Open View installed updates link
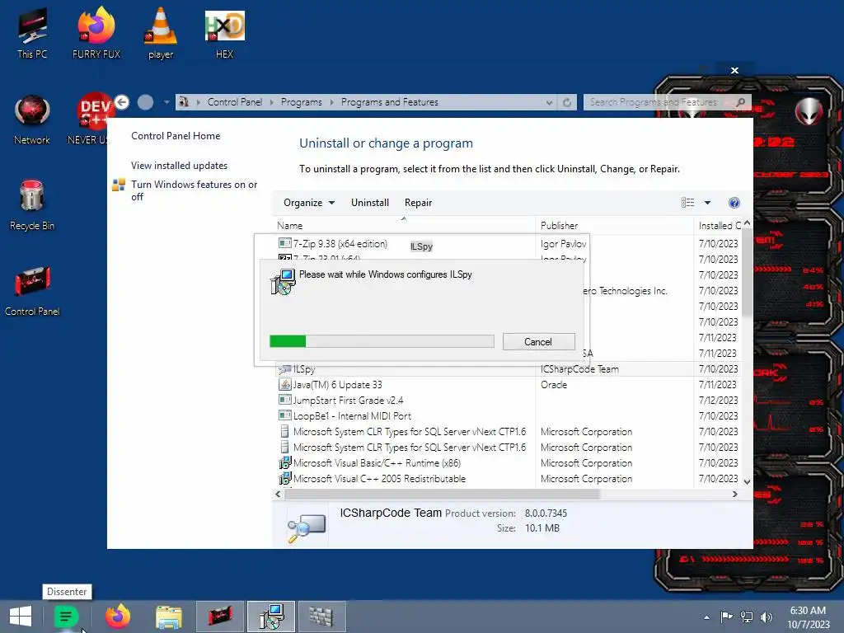The image size is (844, 633). pyautogui.click(x=179, y=165)
